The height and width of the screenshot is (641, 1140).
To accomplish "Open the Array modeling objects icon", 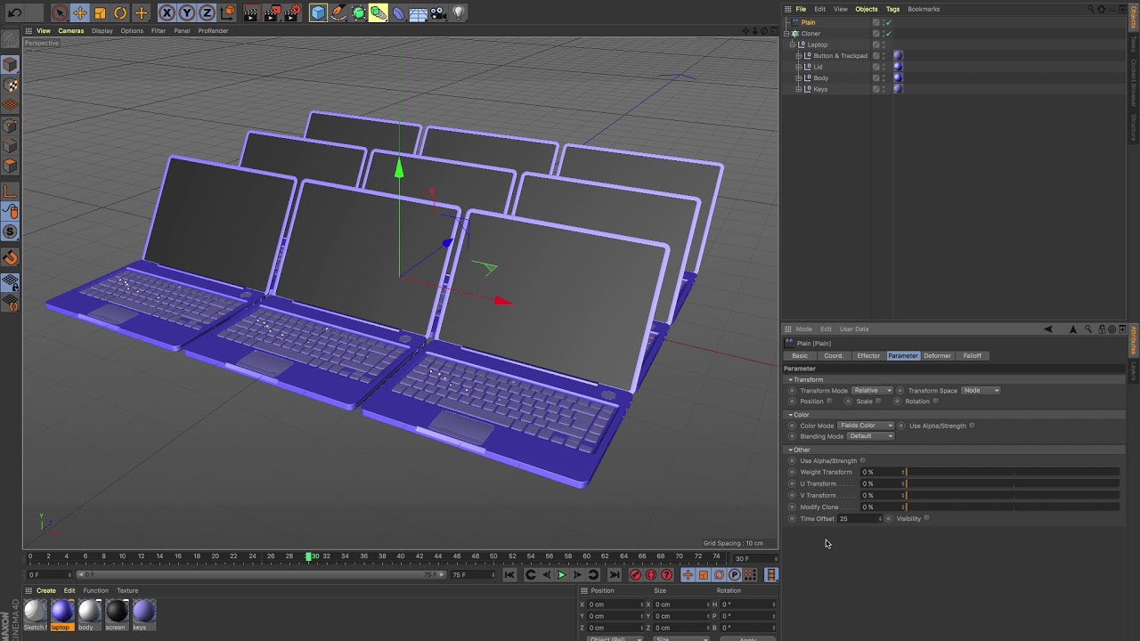I will [379, 12].
